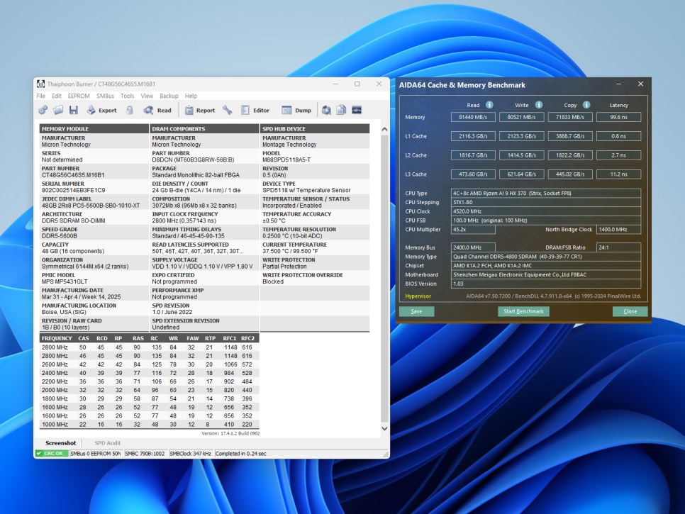Open the Tools menu
Image resolution: width=685 pixels, height=514 pixels.
coord(127,96)
